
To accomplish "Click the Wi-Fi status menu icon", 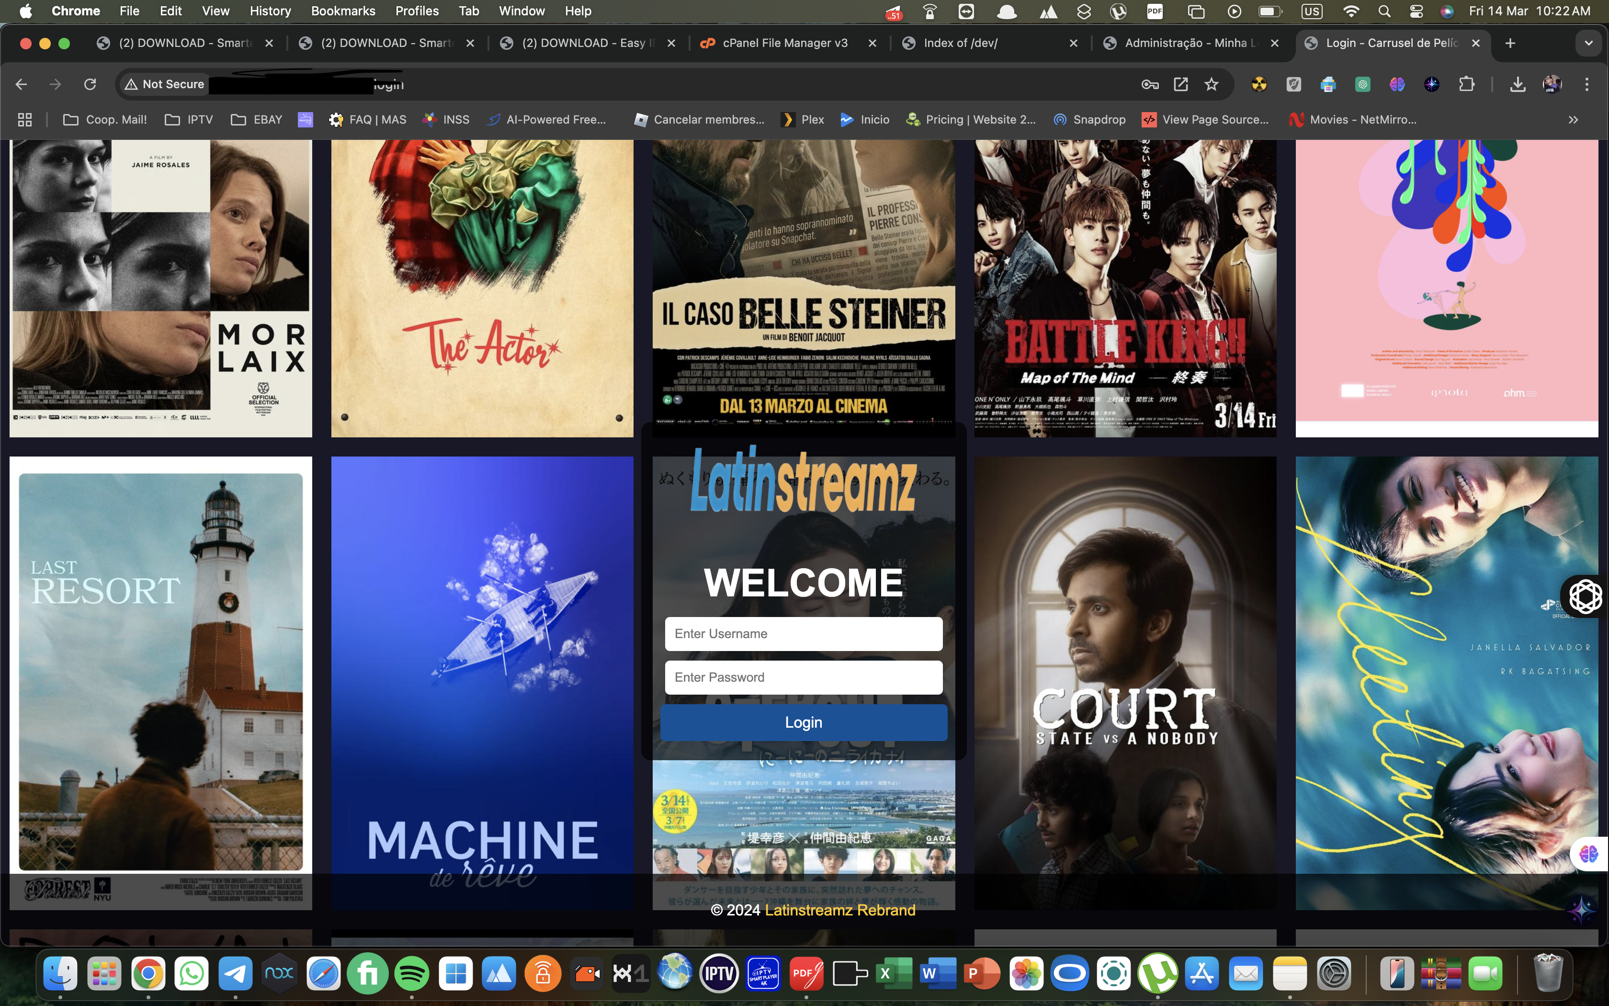I will (1350, 11).
